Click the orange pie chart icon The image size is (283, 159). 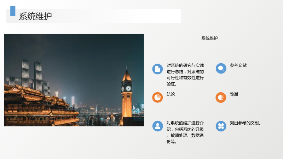click(157, 98)
